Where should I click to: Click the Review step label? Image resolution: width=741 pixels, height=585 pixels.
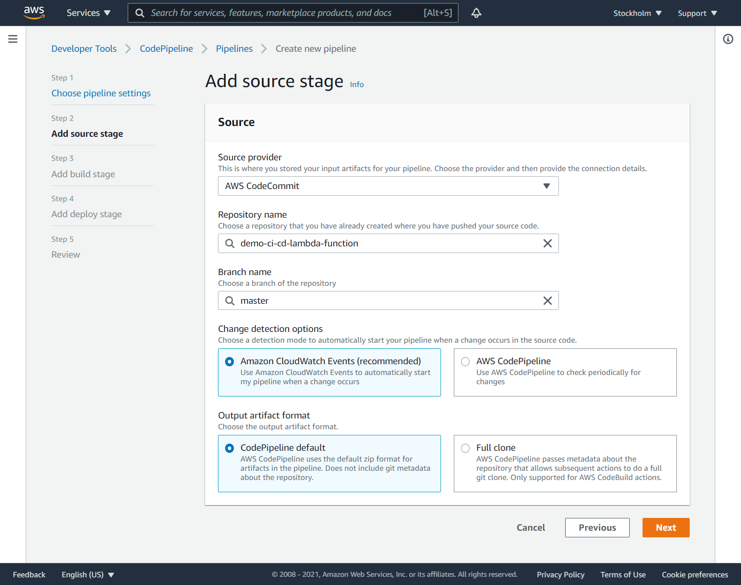66,255
